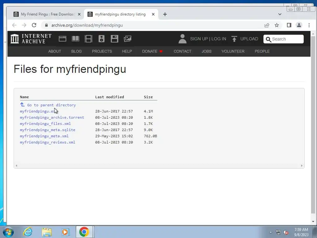Open the JOBS menu item
Screen dimensions: 317x238
coord(206,51)
